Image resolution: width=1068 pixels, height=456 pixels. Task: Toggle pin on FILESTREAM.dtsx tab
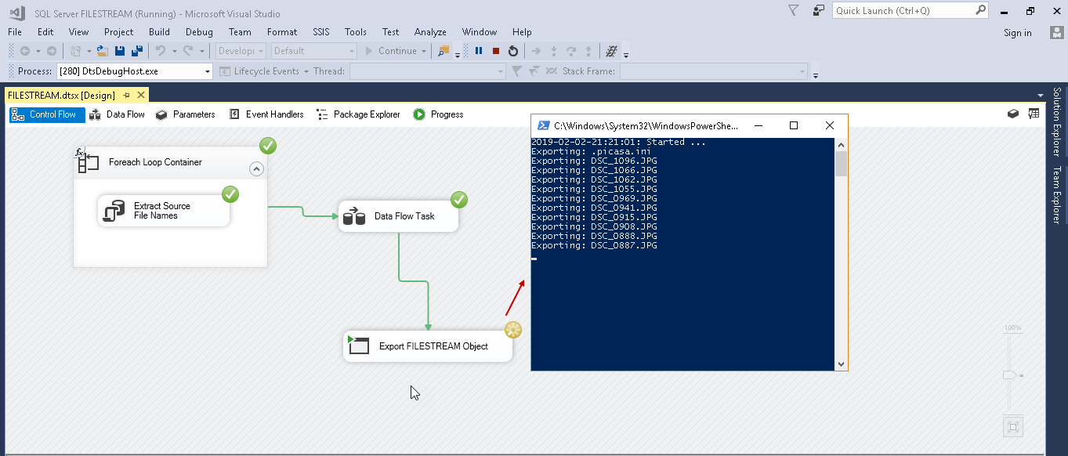click(x=127, y=95)
